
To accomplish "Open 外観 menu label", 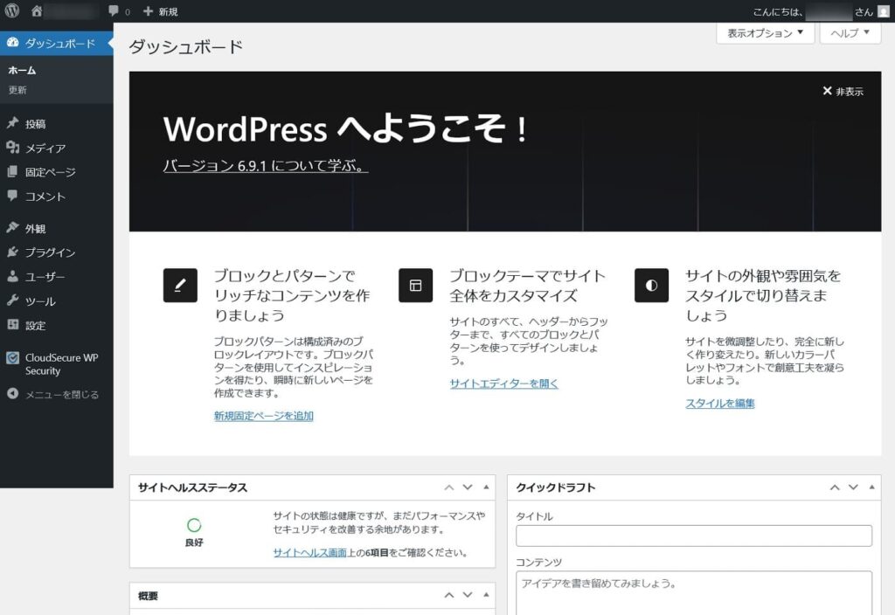I will click(x=35, y=228).
